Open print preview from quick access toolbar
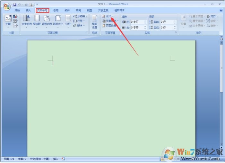This screenshot has width=225, height=163. coord(31,5)
